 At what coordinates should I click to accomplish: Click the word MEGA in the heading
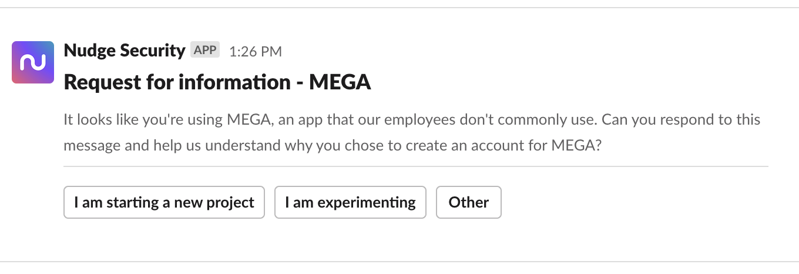point(340,82)
